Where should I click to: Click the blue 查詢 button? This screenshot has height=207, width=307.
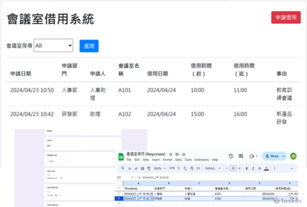(89, 46)
